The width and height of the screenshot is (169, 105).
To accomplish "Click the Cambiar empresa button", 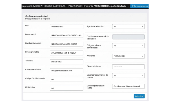I will coord(139,6).
